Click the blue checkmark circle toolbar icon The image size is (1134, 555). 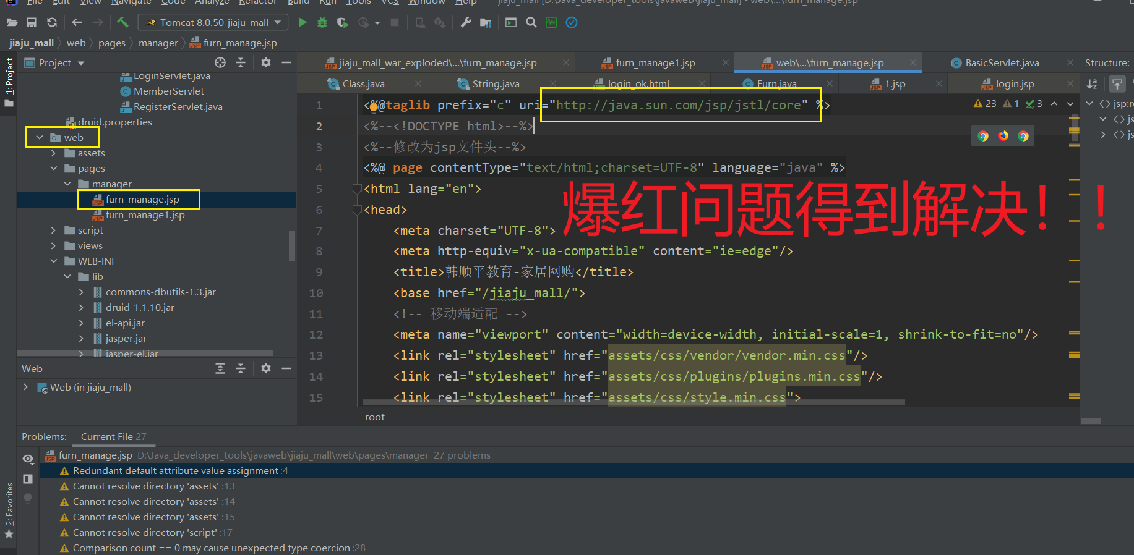[x=572, y=23]
